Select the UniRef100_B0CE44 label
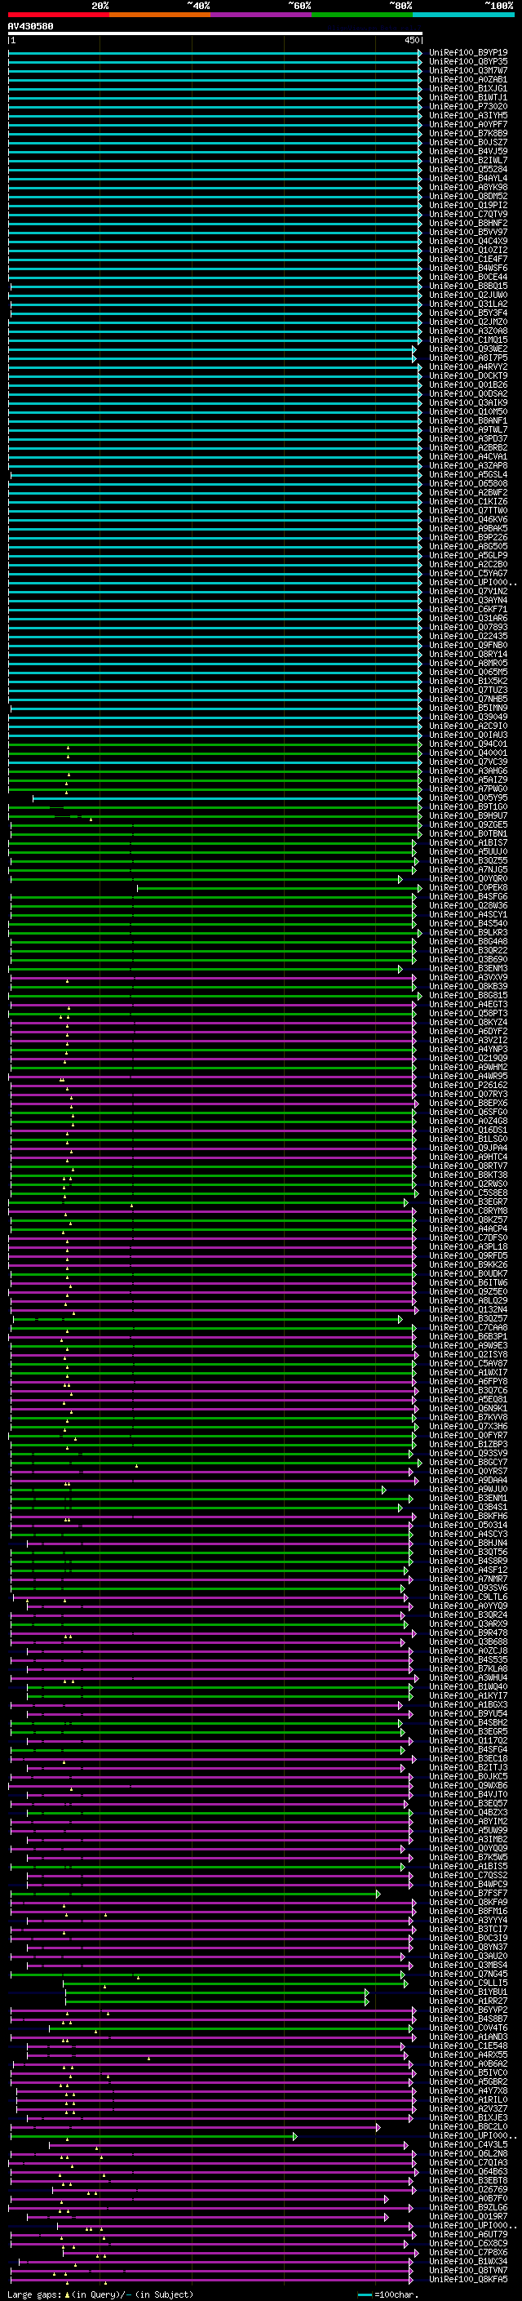This screenshot has height=2301, width=522. [x=468, y=277]
